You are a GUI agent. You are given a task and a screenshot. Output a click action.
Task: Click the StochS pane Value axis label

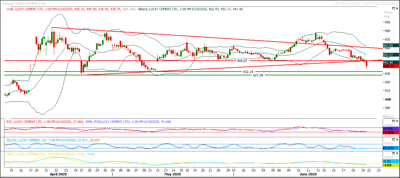389,143
